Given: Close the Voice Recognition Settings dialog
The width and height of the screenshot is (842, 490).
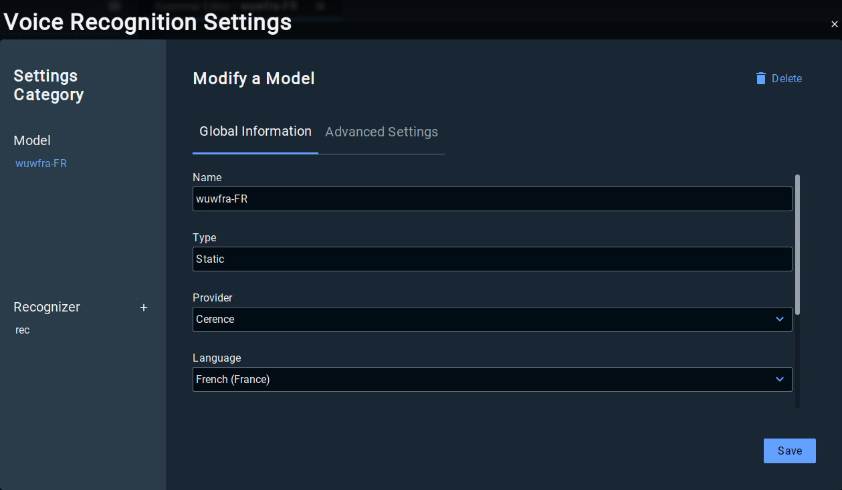Looking at the screenshot, I should pyautogui.click(x=834, y=24).
